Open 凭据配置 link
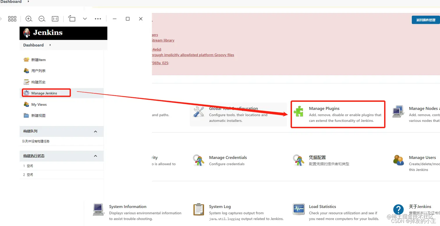The image size is (440, 226). tap(317, 158)
